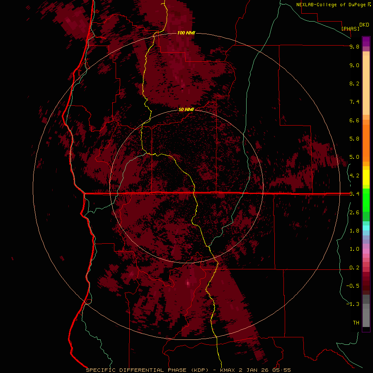
Task: Click the 1.8 scale value
Action: tap(354, 231)
